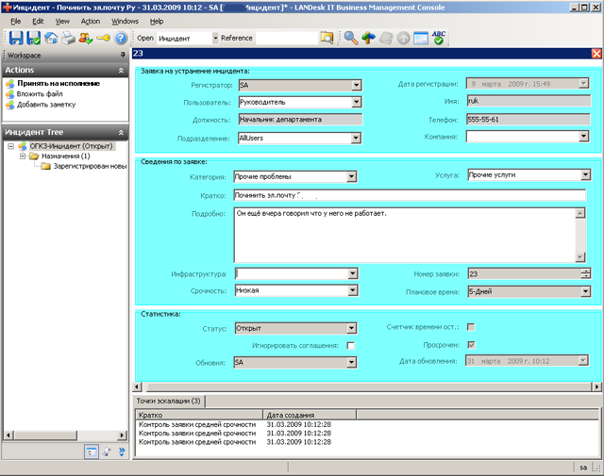
Task: Click tree panel horizontal scrollbar right arrow
Action: coord(122,435)
